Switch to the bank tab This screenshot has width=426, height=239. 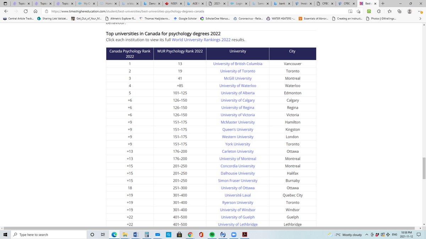tap(281, 3)
